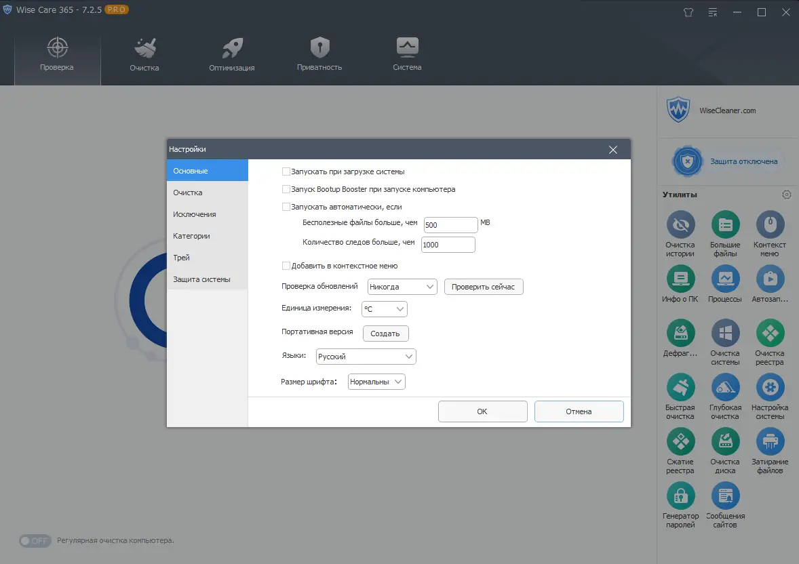Enable Запускать при загрузке системы
The width and height of the screenshot is (799, 564).
click(286, 172)
